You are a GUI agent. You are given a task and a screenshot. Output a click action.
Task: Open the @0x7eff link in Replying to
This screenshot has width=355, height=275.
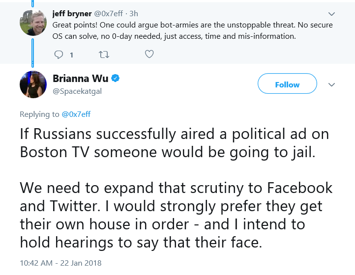76,114
